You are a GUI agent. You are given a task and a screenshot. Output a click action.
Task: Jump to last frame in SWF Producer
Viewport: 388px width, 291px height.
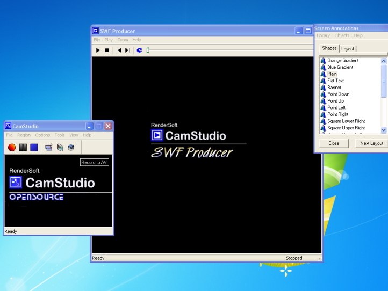pyautogui.click(x=127, y=50)
